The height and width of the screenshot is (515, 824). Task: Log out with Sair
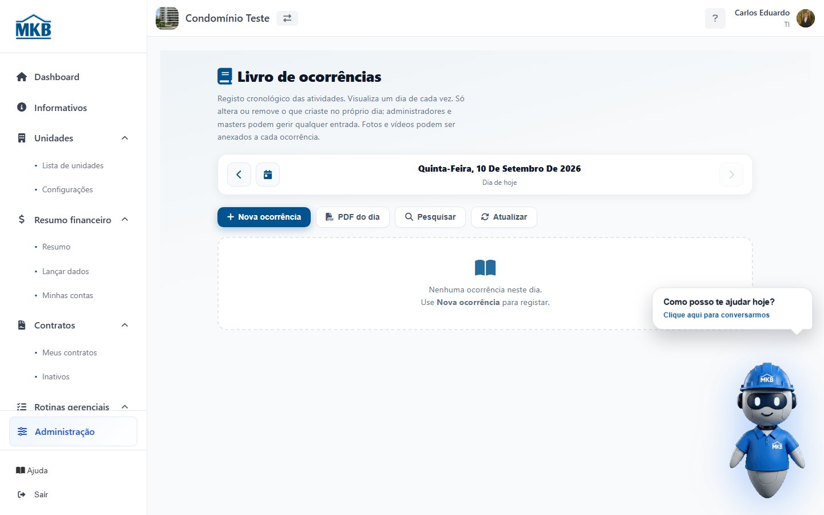point(33,494)
